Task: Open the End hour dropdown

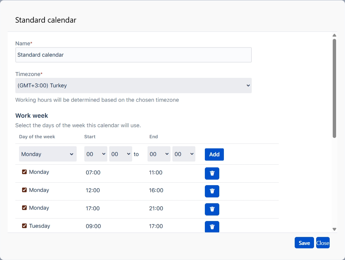Action: pos(159,154)
